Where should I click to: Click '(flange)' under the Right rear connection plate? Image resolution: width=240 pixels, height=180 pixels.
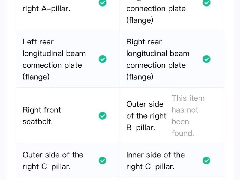[140, 77]
